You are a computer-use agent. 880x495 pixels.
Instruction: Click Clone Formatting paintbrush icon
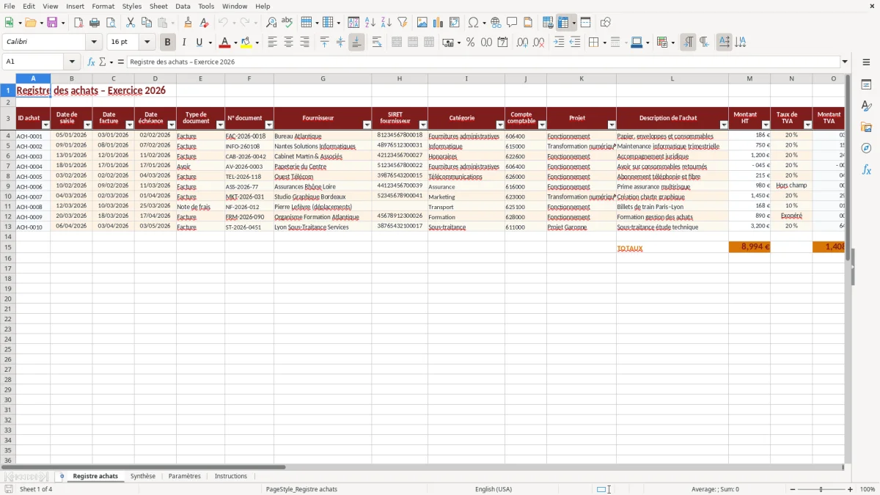pos(188,23)
